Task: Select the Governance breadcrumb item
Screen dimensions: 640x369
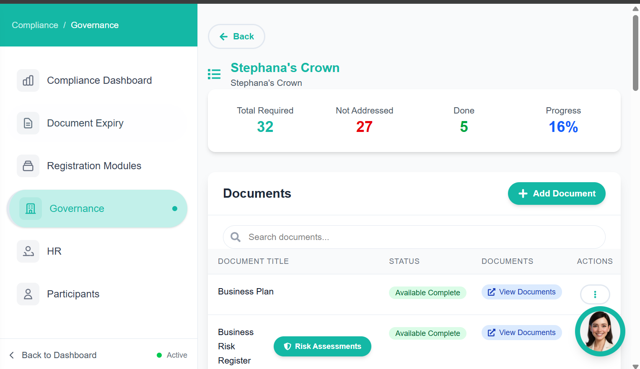Action: click(94, 25)
